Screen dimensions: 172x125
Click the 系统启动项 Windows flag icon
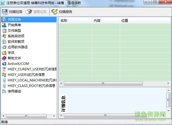click(4, 36)
